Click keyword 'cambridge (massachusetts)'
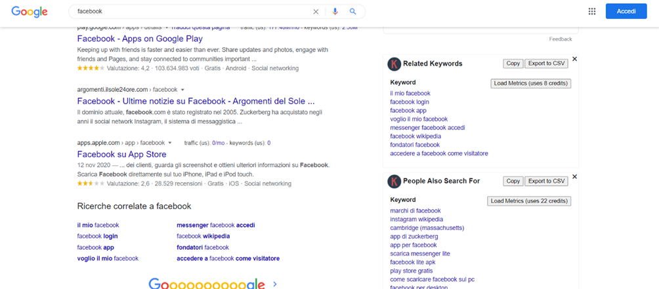Image resolution: width=659 pixels, height=289 pixels. [x=427, y=228]
